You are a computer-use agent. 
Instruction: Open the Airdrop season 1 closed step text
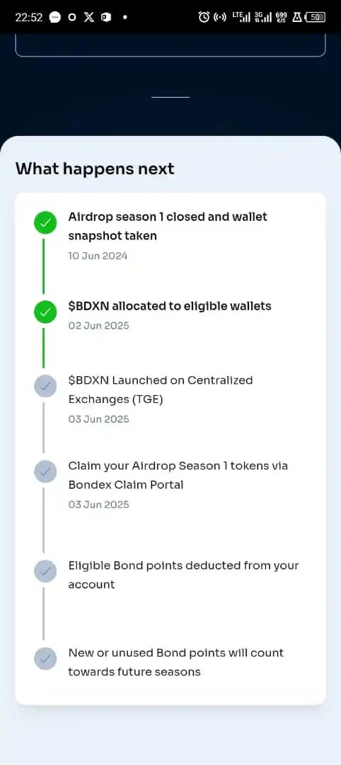tap(168, 226)
